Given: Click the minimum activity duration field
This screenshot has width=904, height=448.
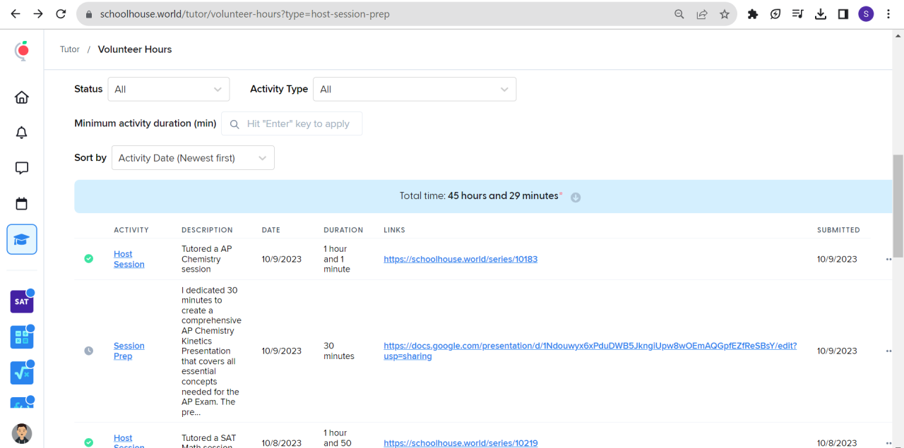Looking at the screenshot, I should (292, 123).
